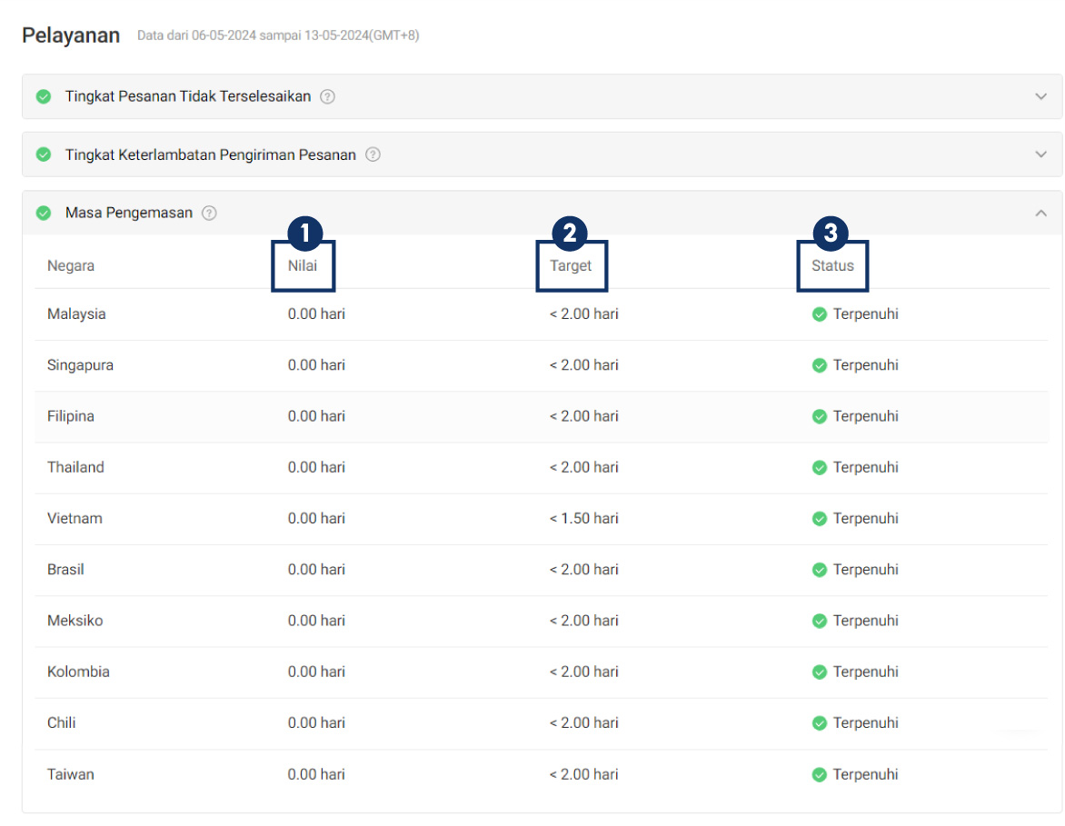
Task: Click the green status check in Malaysia row
Action: coord(820,313)
